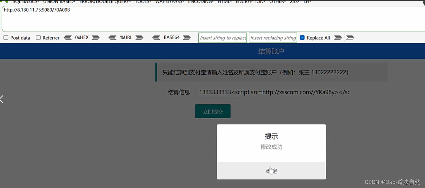Focus the 'Insert replacing string' field

273,38
